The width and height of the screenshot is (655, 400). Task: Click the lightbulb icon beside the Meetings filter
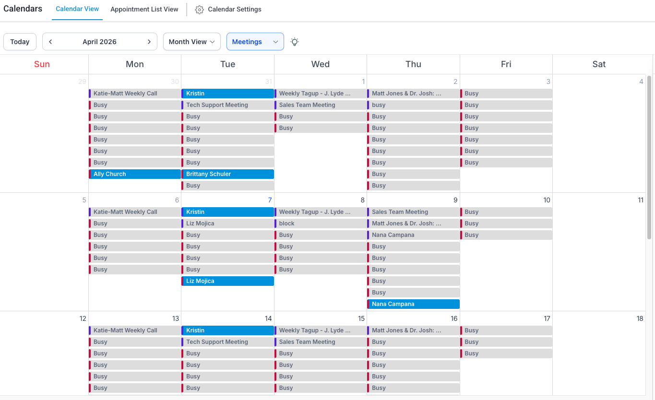pos(294,42)
